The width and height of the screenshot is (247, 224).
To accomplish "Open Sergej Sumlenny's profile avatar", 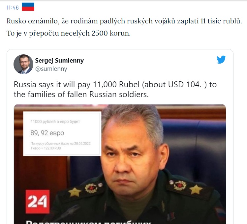I will [x=23, y=64].
